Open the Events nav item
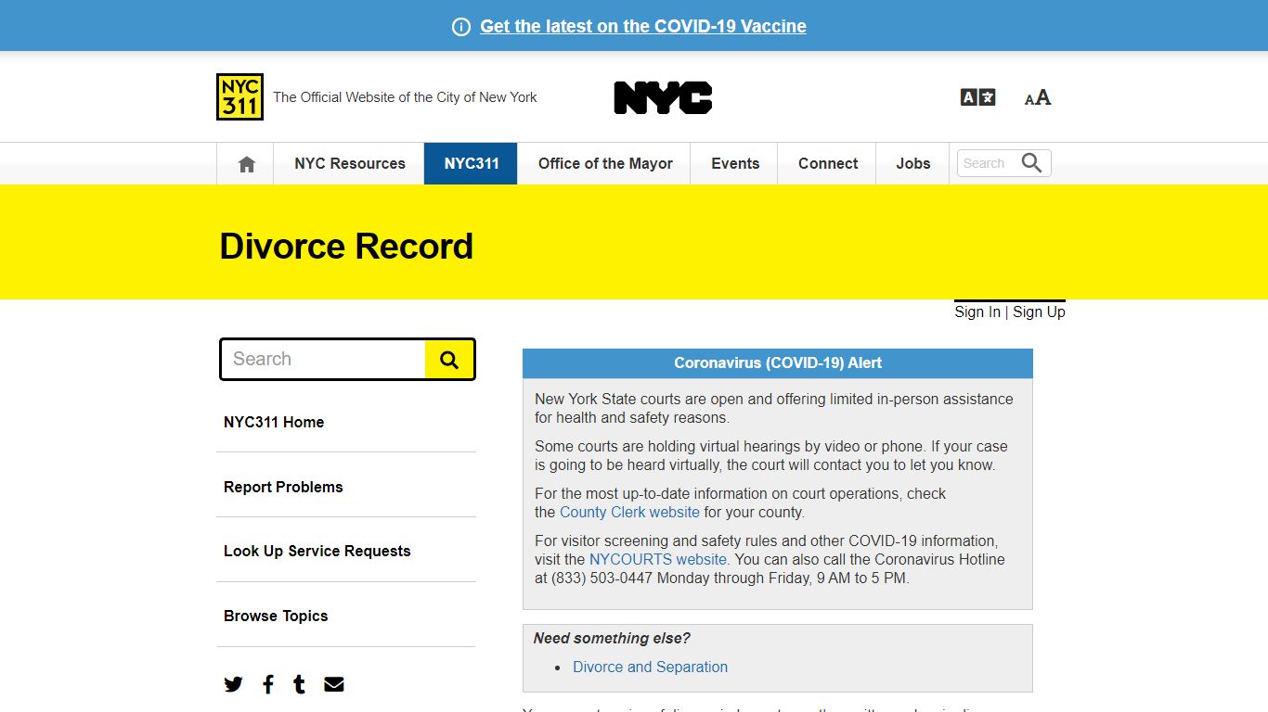 735,164
